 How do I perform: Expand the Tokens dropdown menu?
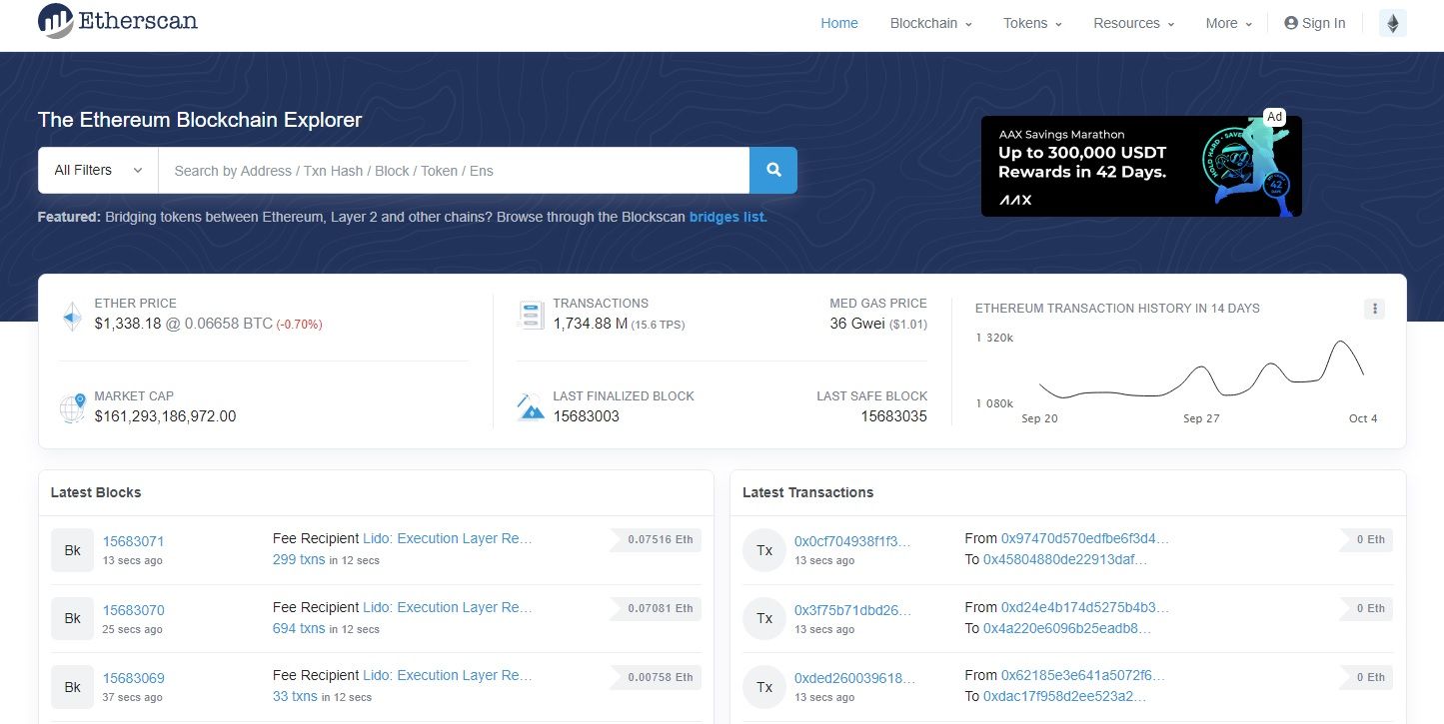tap(1032, 23)
